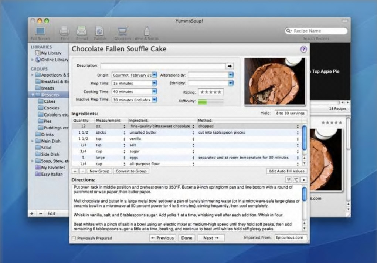The width and height of the screenshot is (377, 263).
Task: Open the Wine & Spirits bottle icon
Action: point(146,31)
